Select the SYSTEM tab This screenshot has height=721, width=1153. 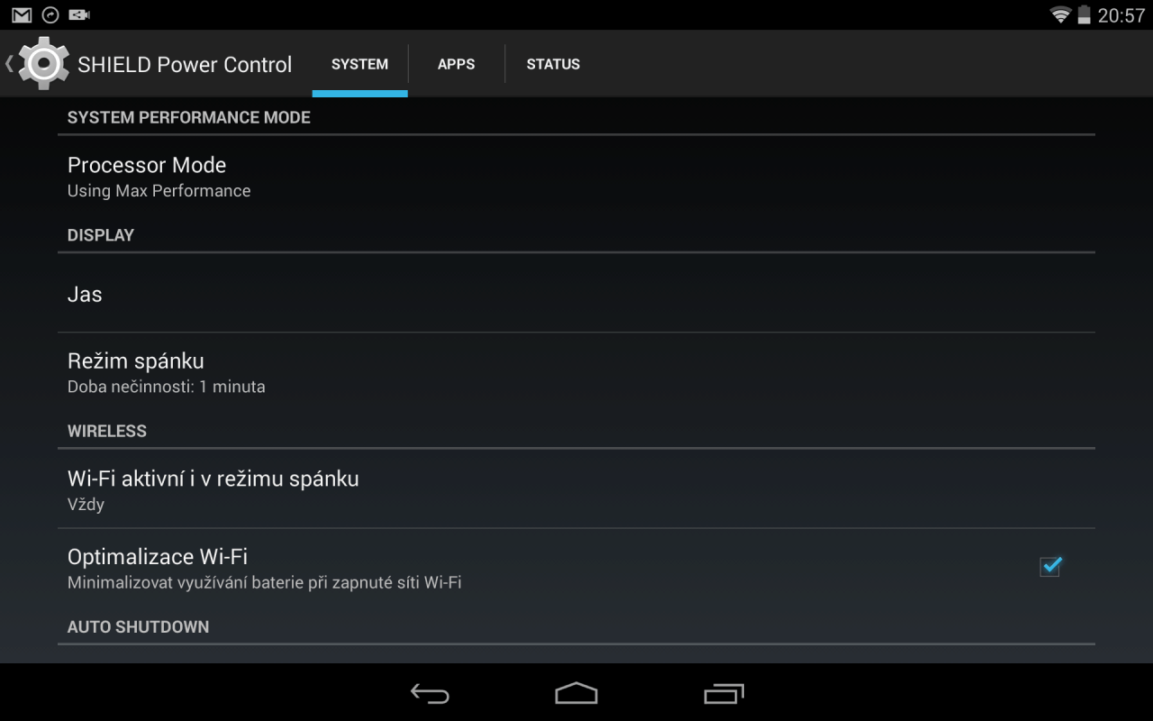pos(359,64)
